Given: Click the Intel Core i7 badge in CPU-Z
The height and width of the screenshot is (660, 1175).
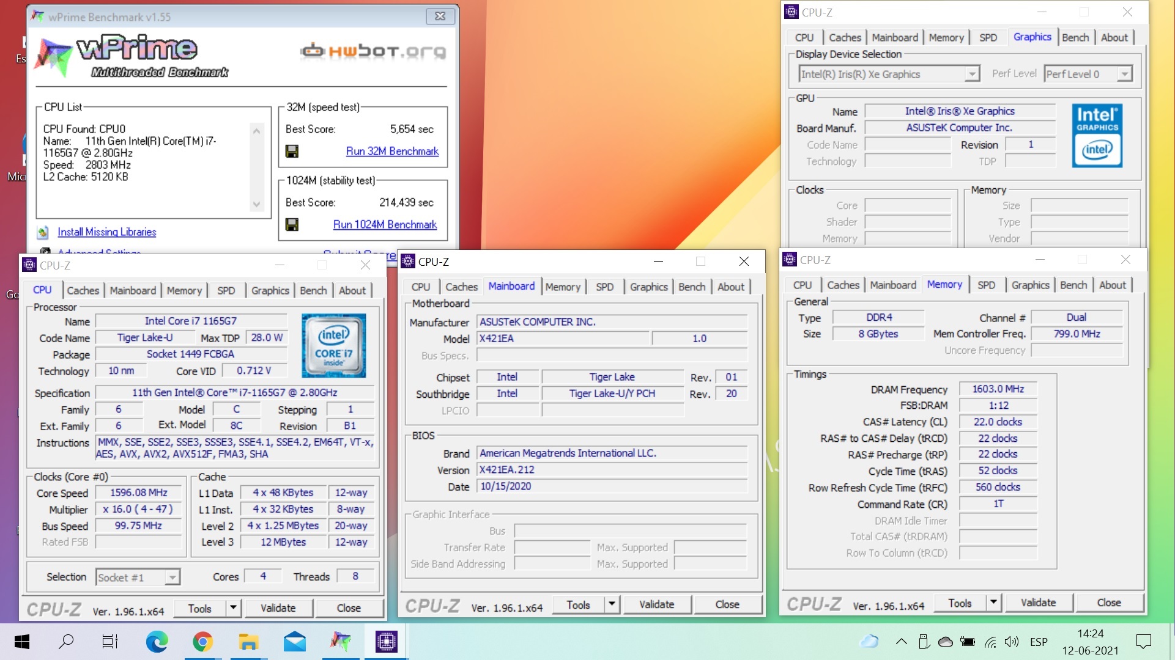Looking at the screenshot, I should 333,345.
